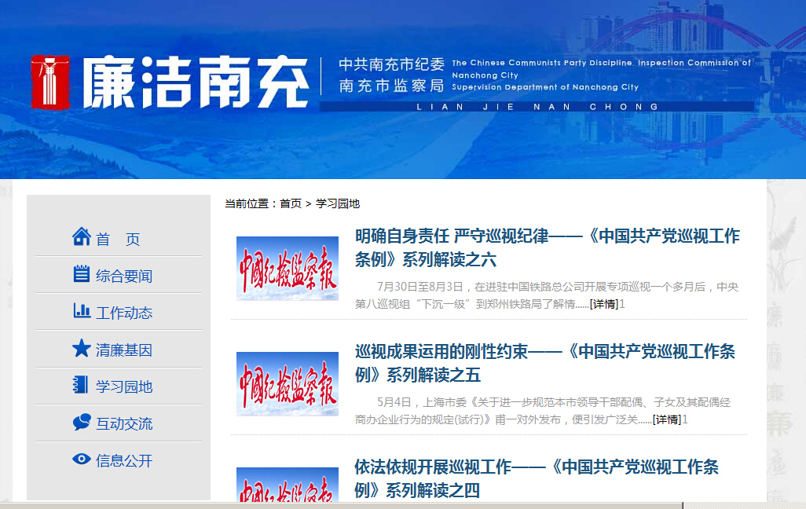The width and height of the screenshot is (806, 509).
Task: Open article 依法依规开展巡视工作 系列解读之四
Action: [x=537, y=478]
